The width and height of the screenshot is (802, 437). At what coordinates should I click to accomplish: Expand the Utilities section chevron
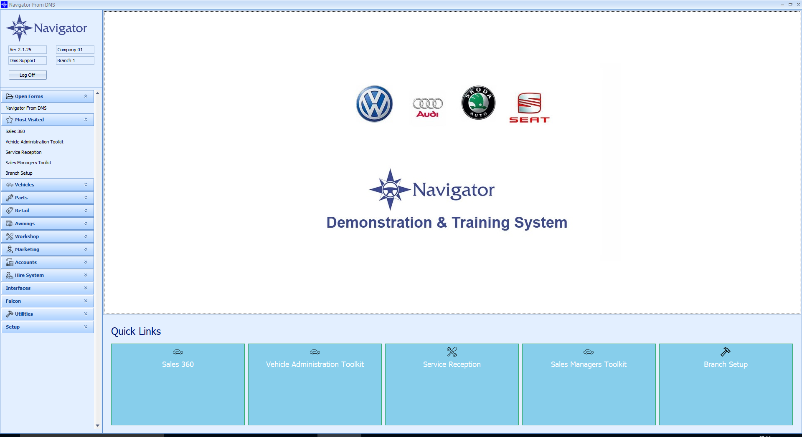coord(86,314)
